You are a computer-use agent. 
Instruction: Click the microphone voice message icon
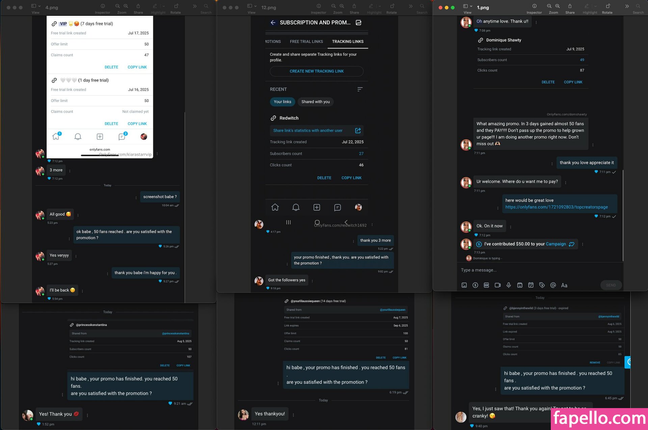[509, 285]
